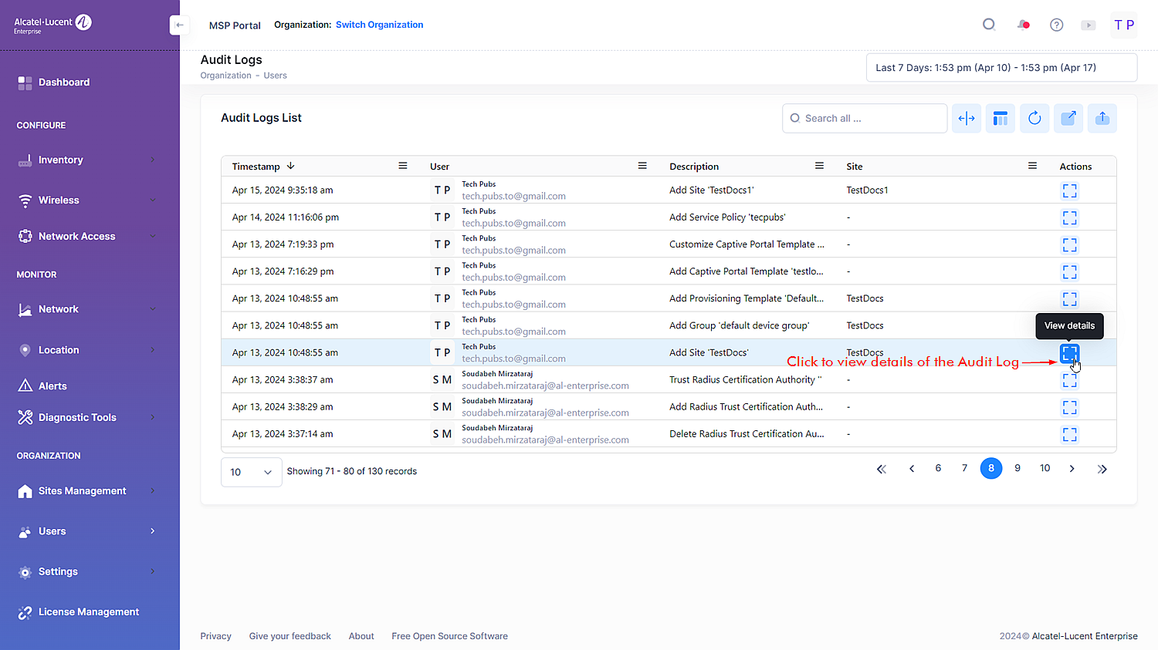Viewport: 1158px width, 650px height.
Task: Expand the Network Access menu
Action: click(86, 237)
